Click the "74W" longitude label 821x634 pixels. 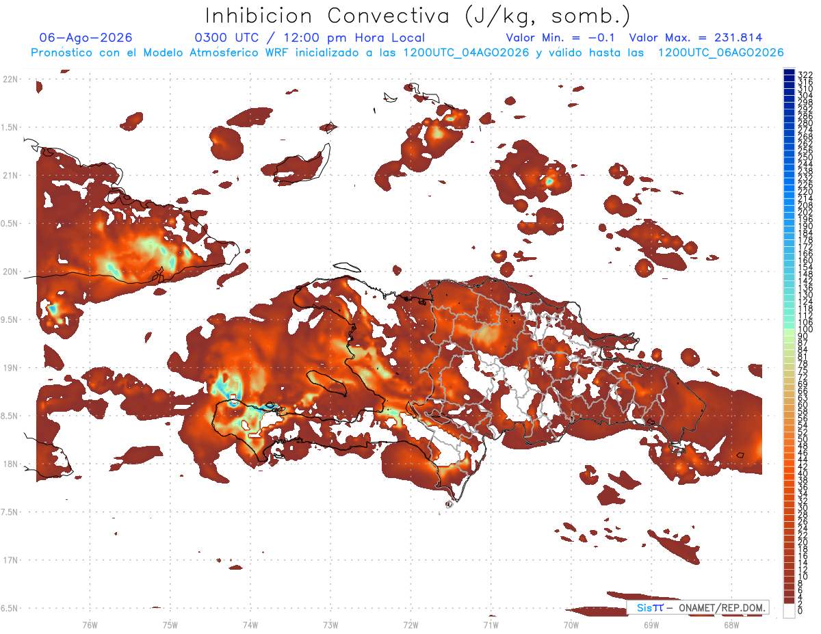[250, 624]
